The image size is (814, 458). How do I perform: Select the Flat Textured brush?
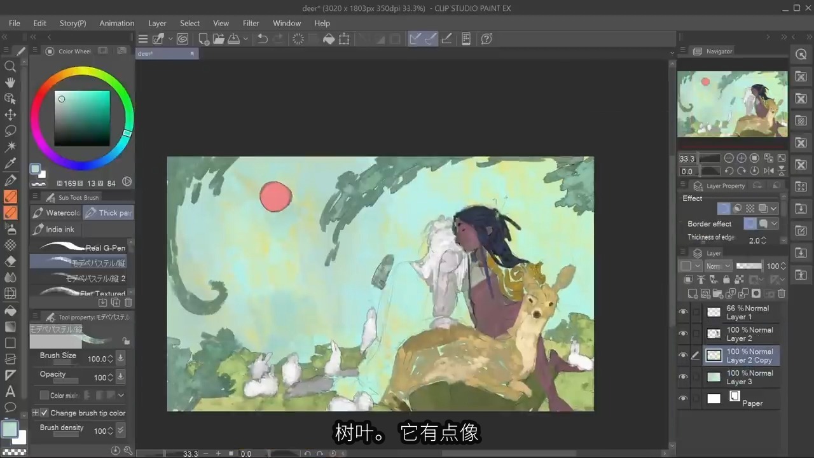click(x=79, y=293)
